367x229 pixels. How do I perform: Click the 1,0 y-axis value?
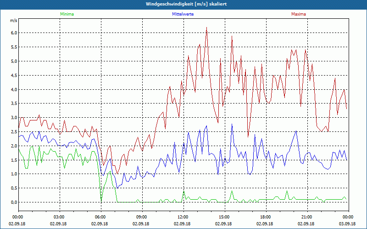pos(14,174)
